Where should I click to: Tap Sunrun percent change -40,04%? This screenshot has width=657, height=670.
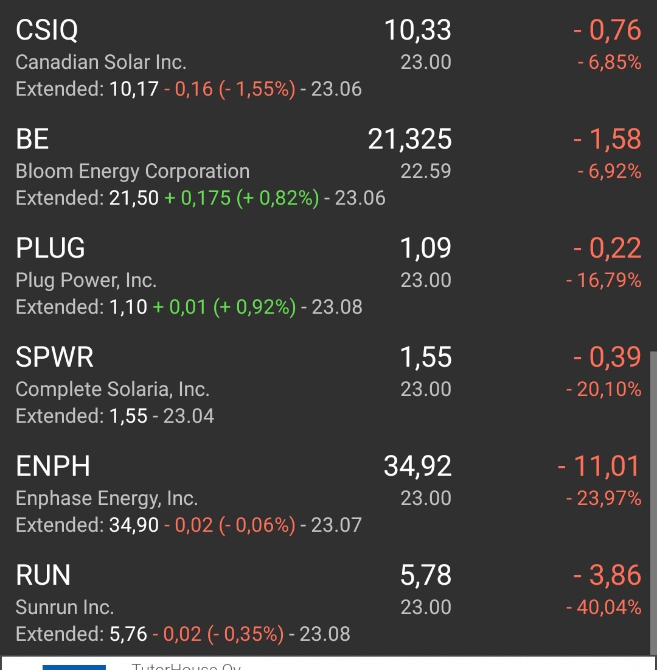point(603,608)
